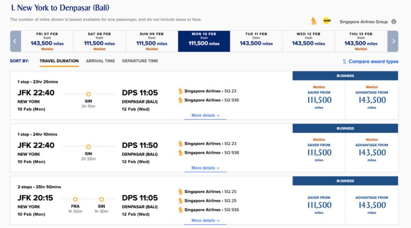Choose Saver 111,500 miles on second flight

click(319, 152)
